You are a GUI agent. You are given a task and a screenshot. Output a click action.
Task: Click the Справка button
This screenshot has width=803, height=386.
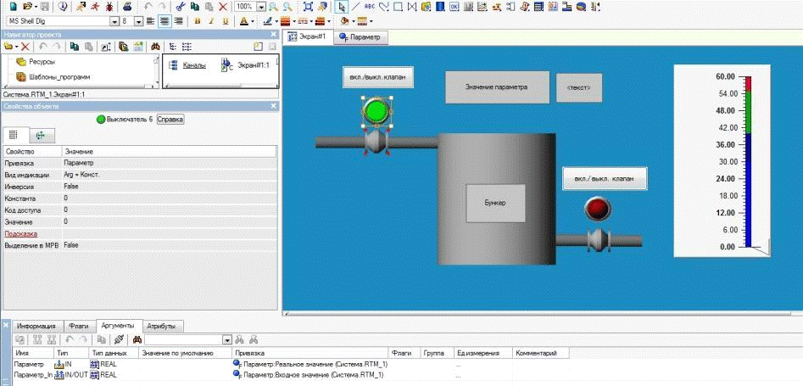[x=170, y=120]
